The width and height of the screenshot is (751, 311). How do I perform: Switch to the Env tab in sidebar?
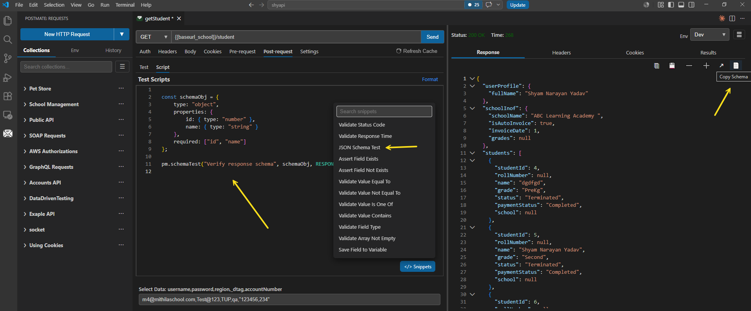pos(75,50)
